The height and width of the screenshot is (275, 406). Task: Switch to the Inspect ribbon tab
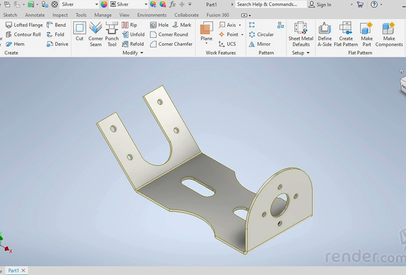point(60,15)
